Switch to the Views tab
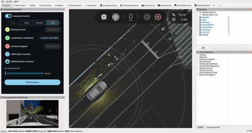This screenshot has width=252, height=133. coord(200,127)
